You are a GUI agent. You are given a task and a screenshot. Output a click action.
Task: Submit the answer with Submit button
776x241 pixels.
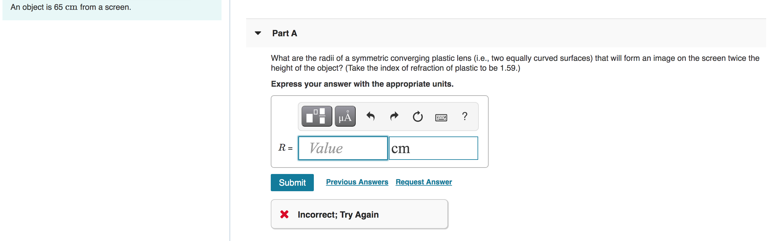[x=292, y=183]
